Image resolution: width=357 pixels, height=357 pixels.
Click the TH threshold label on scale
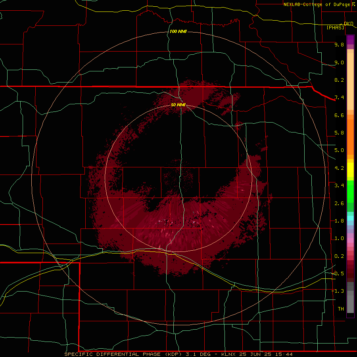pyautogui.click(x=341, y=309)
